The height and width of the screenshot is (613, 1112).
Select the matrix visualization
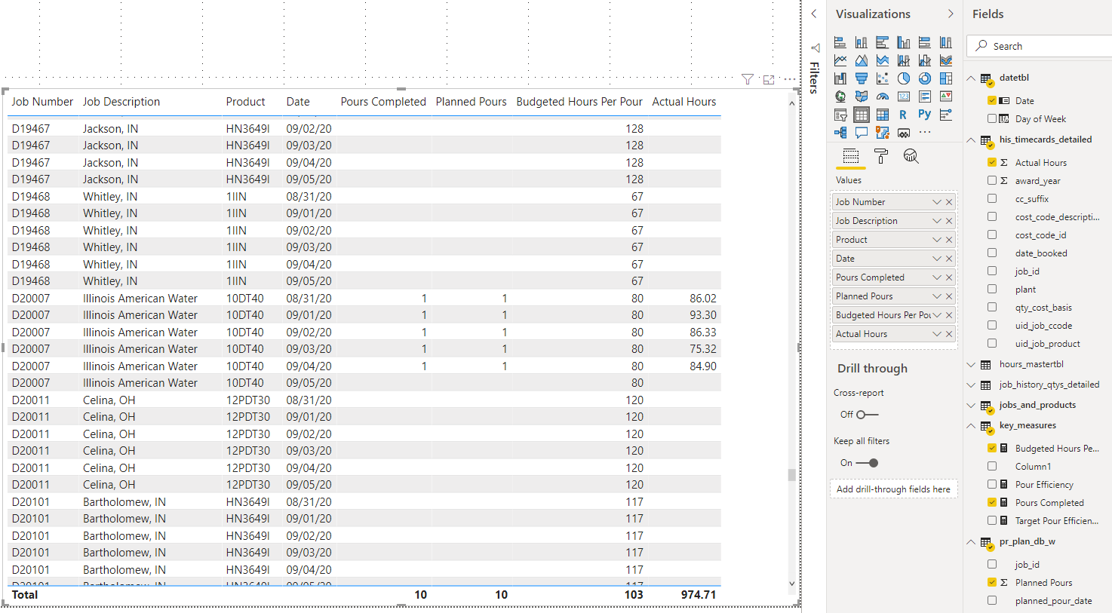pos(883,115)
